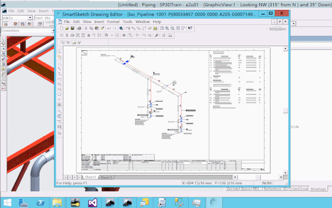Click the Route Pipe icon in SP3D toolbar
332x208 pixels.
tap(3, 44)
